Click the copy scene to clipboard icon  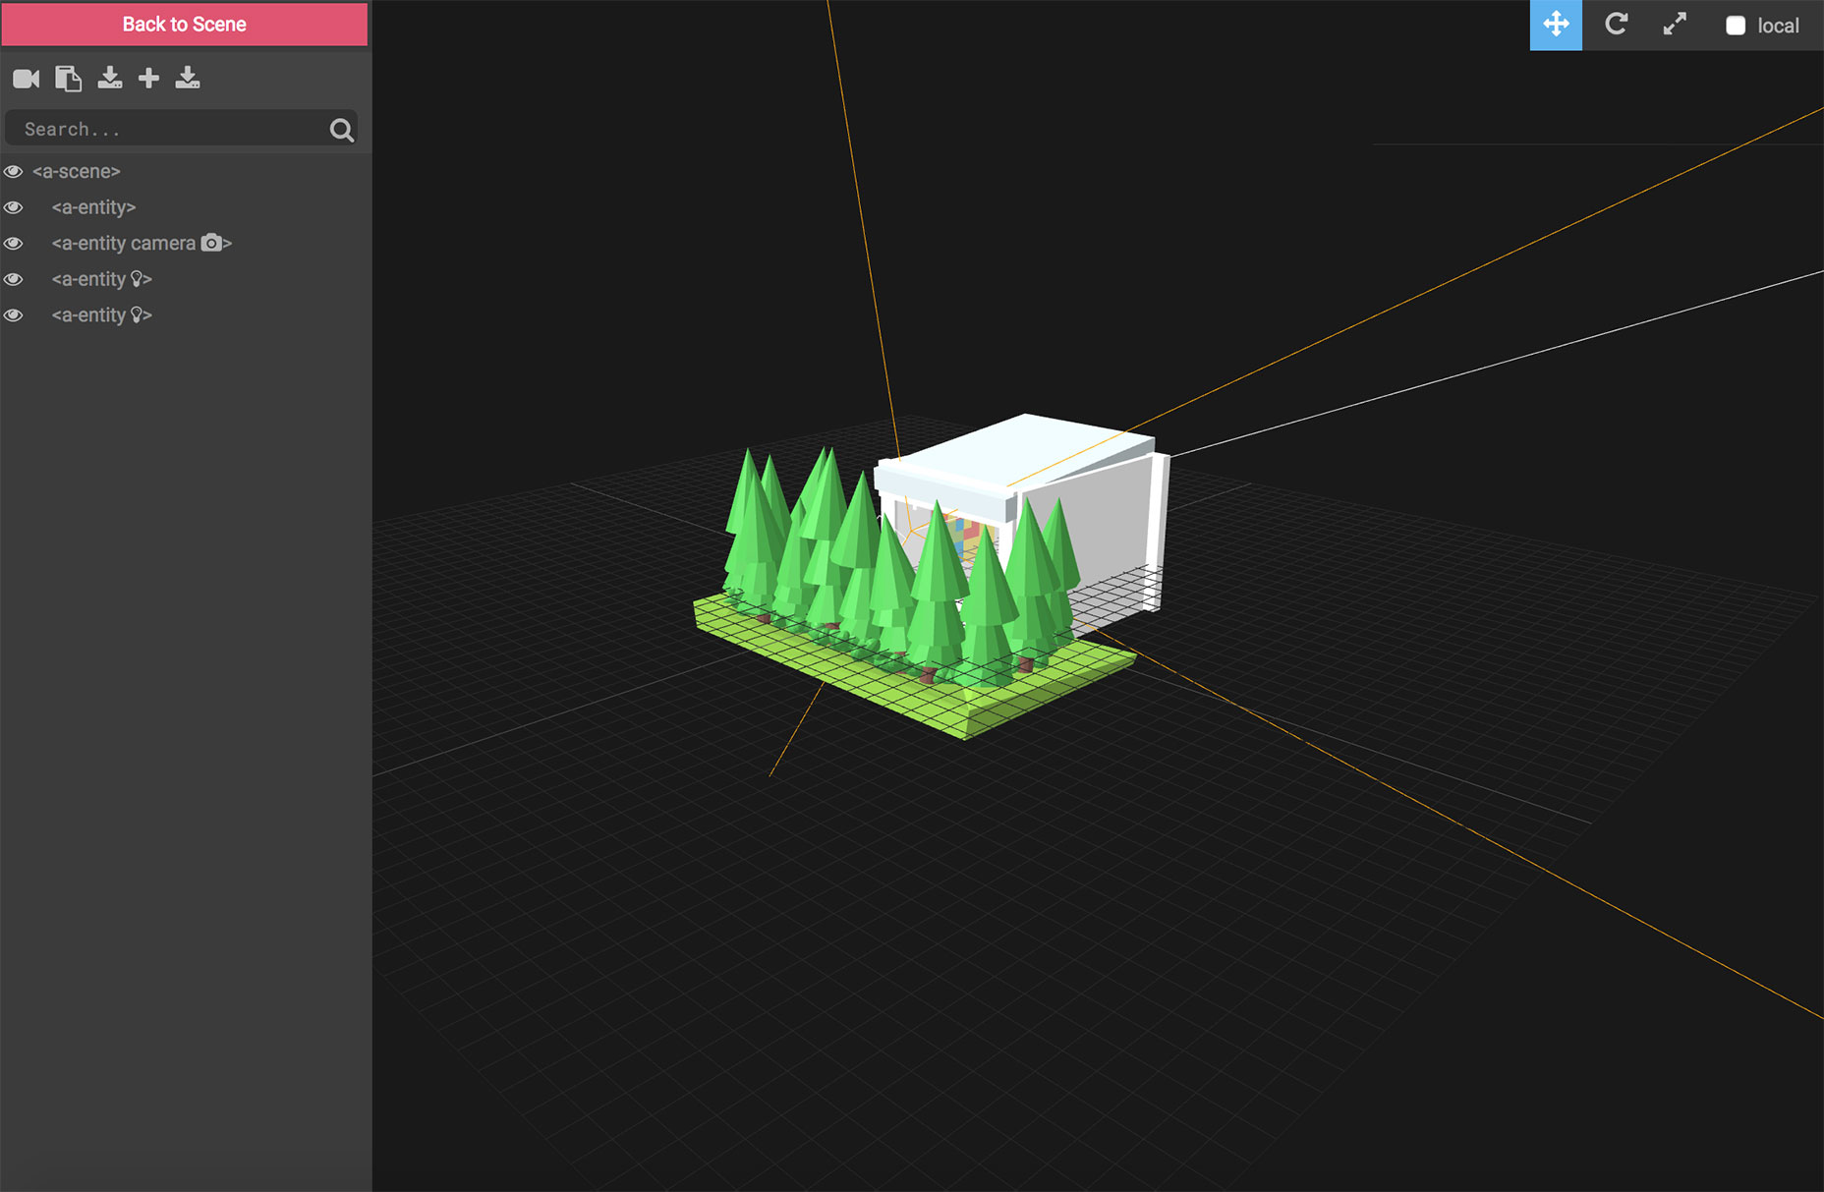pyautogui.click(x=68, y=79)
